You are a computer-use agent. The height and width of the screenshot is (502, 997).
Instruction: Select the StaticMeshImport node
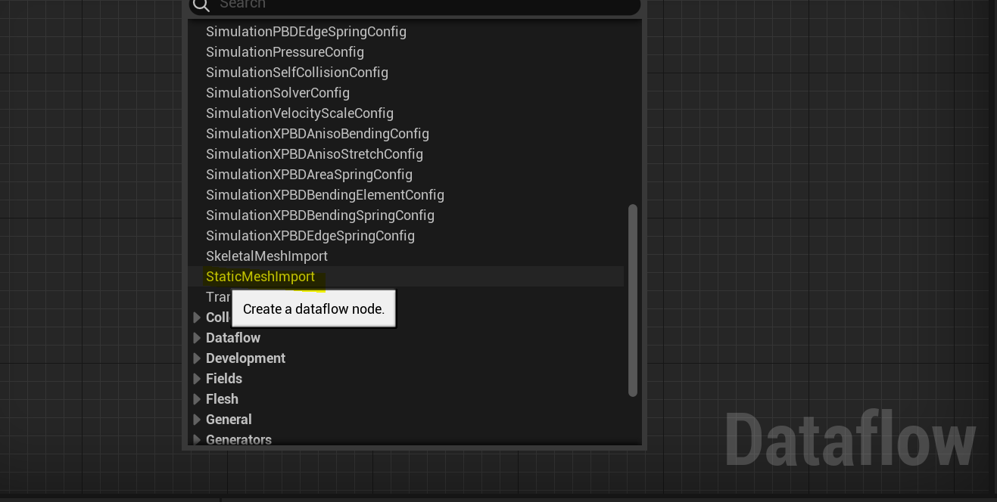tap(260, 276)
